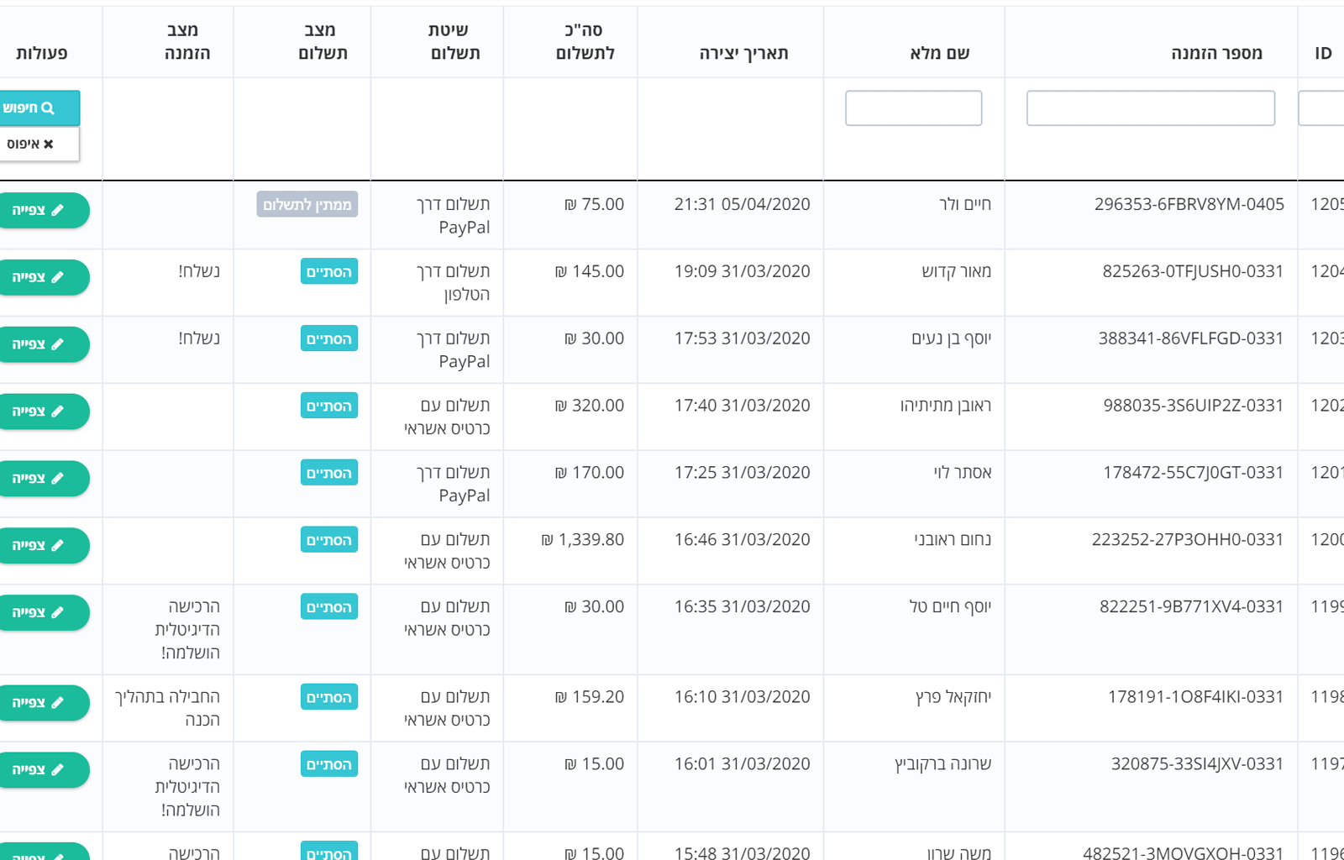
Task: Click creation date 21:31 05/04/2020
Action: pyautogui.click(x=743, y=204)
